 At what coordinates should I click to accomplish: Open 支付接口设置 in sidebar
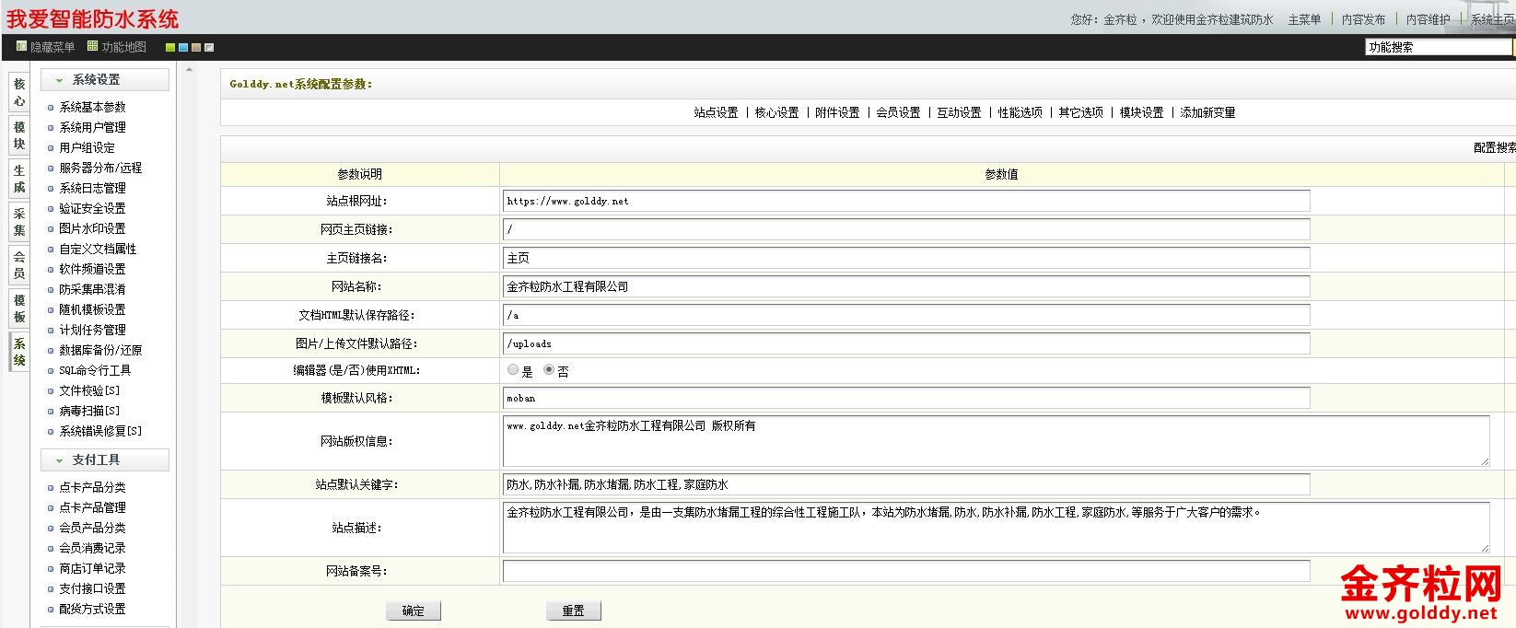pyautogui.click(x=92, y=588)
